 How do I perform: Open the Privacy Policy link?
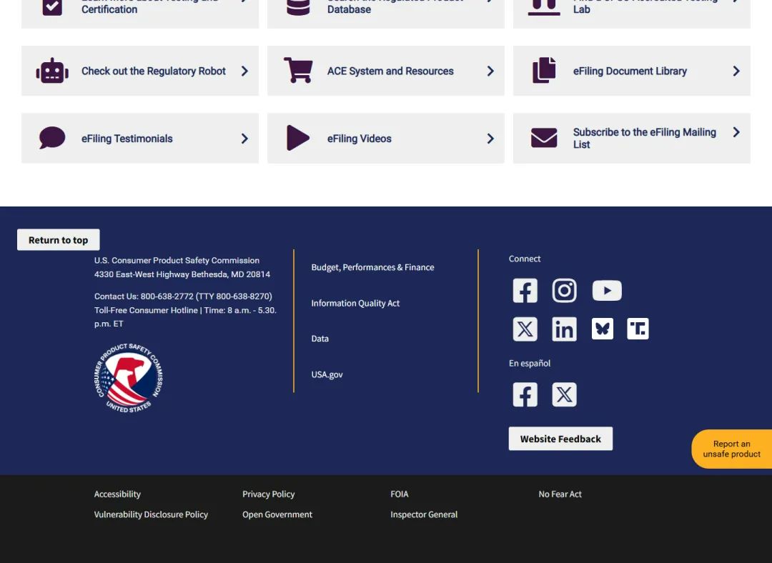pyautogui.click(x=268, y=494)
